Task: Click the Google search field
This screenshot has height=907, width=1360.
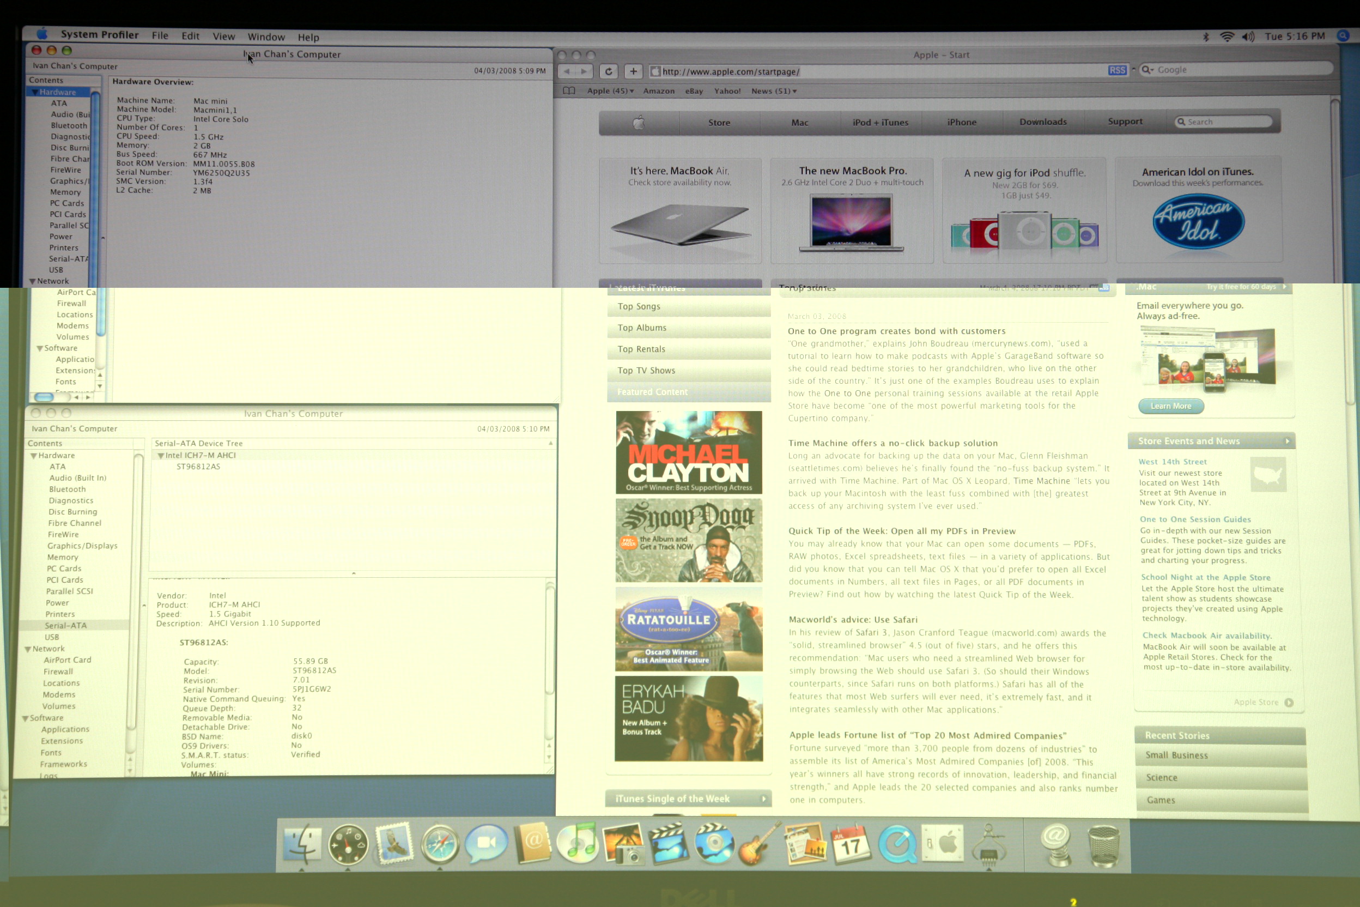Action: (1237, 70)
